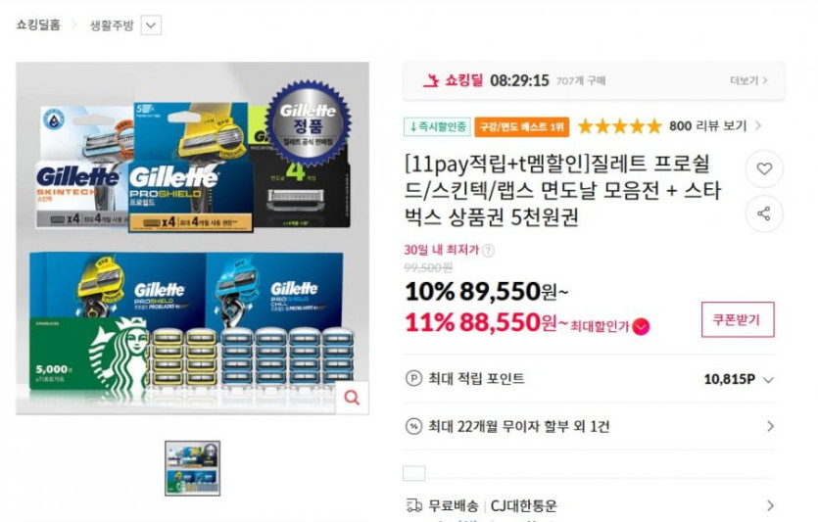
Task: Expand the 무이자 할부 options arrow
Action: pos(771,427)
